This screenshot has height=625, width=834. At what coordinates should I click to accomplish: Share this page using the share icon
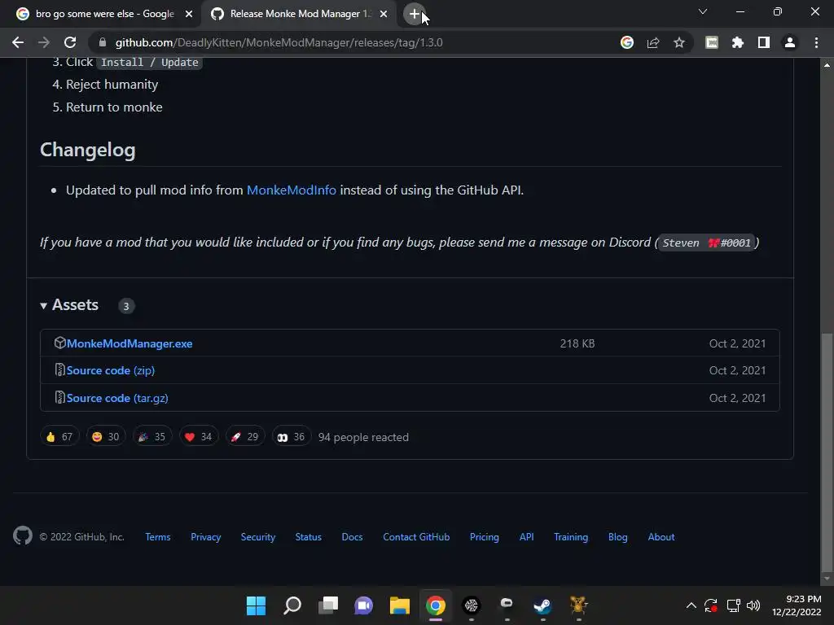tap(653, 42)
